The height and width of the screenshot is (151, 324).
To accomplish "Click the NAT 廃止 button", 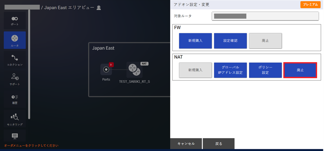I will [x=300, y=70].
